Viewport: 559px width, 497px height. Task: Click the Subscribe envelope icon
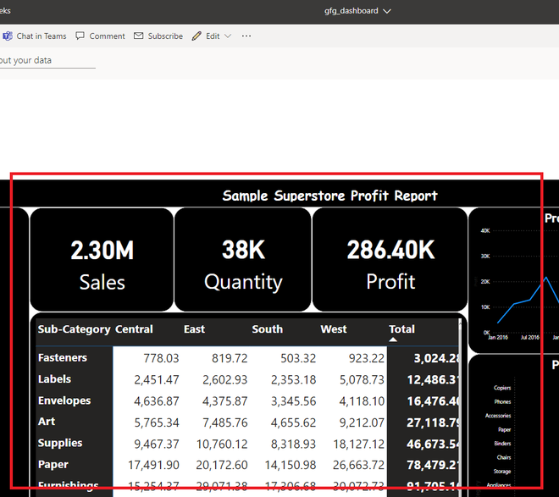coord(139,36)
